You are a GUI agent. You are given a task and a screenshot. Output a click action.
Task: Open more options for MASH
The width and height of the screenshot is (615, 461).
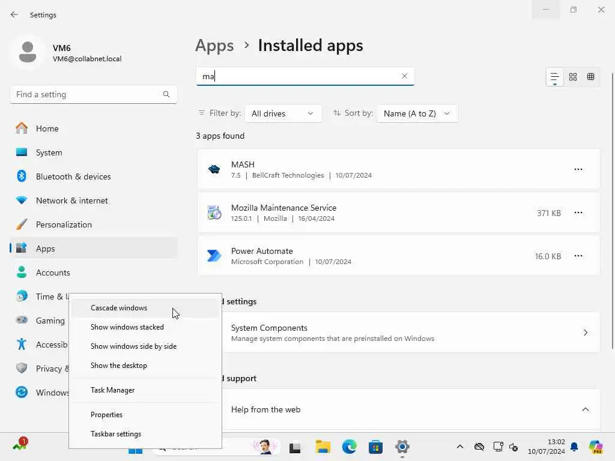tap(578, 169)
